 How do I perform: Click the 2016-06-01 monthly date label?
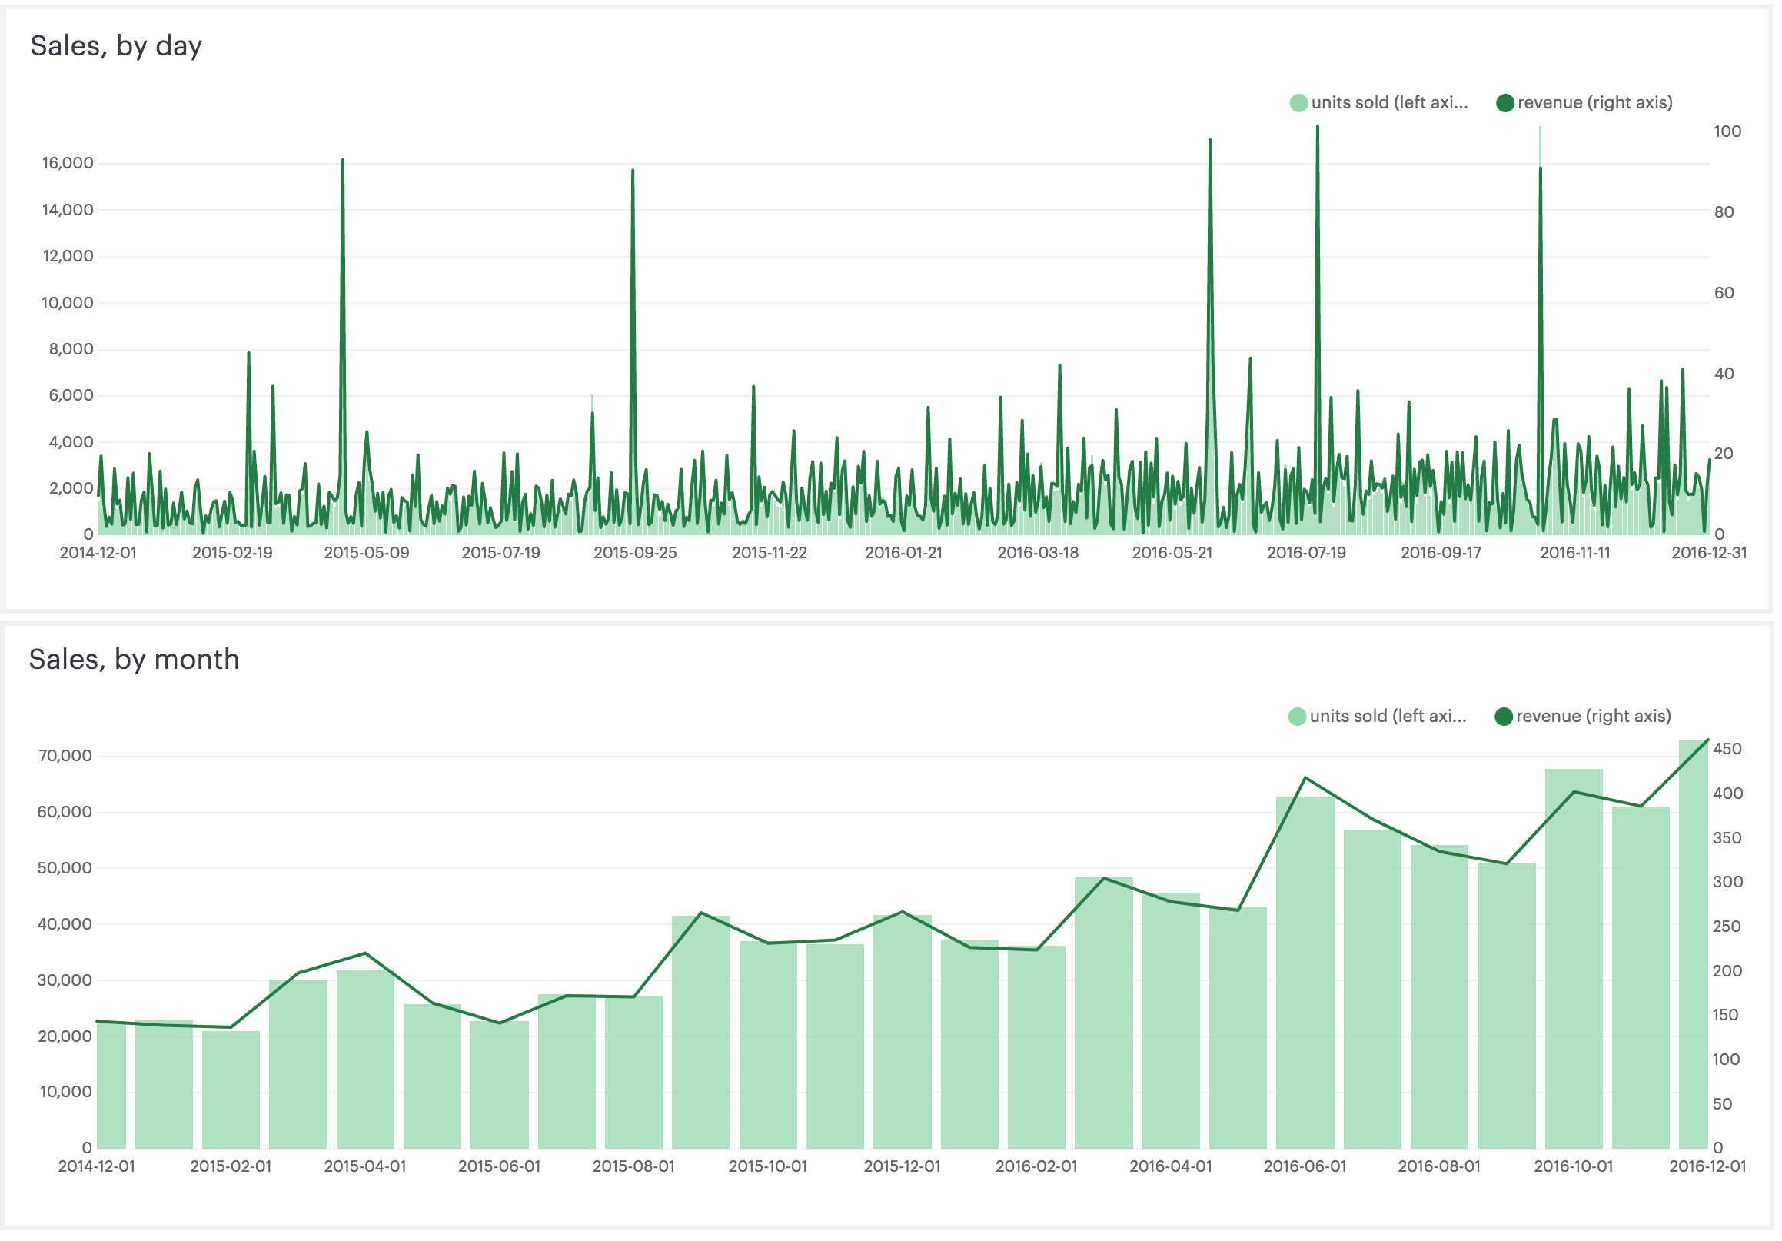coord(1305,1166)
